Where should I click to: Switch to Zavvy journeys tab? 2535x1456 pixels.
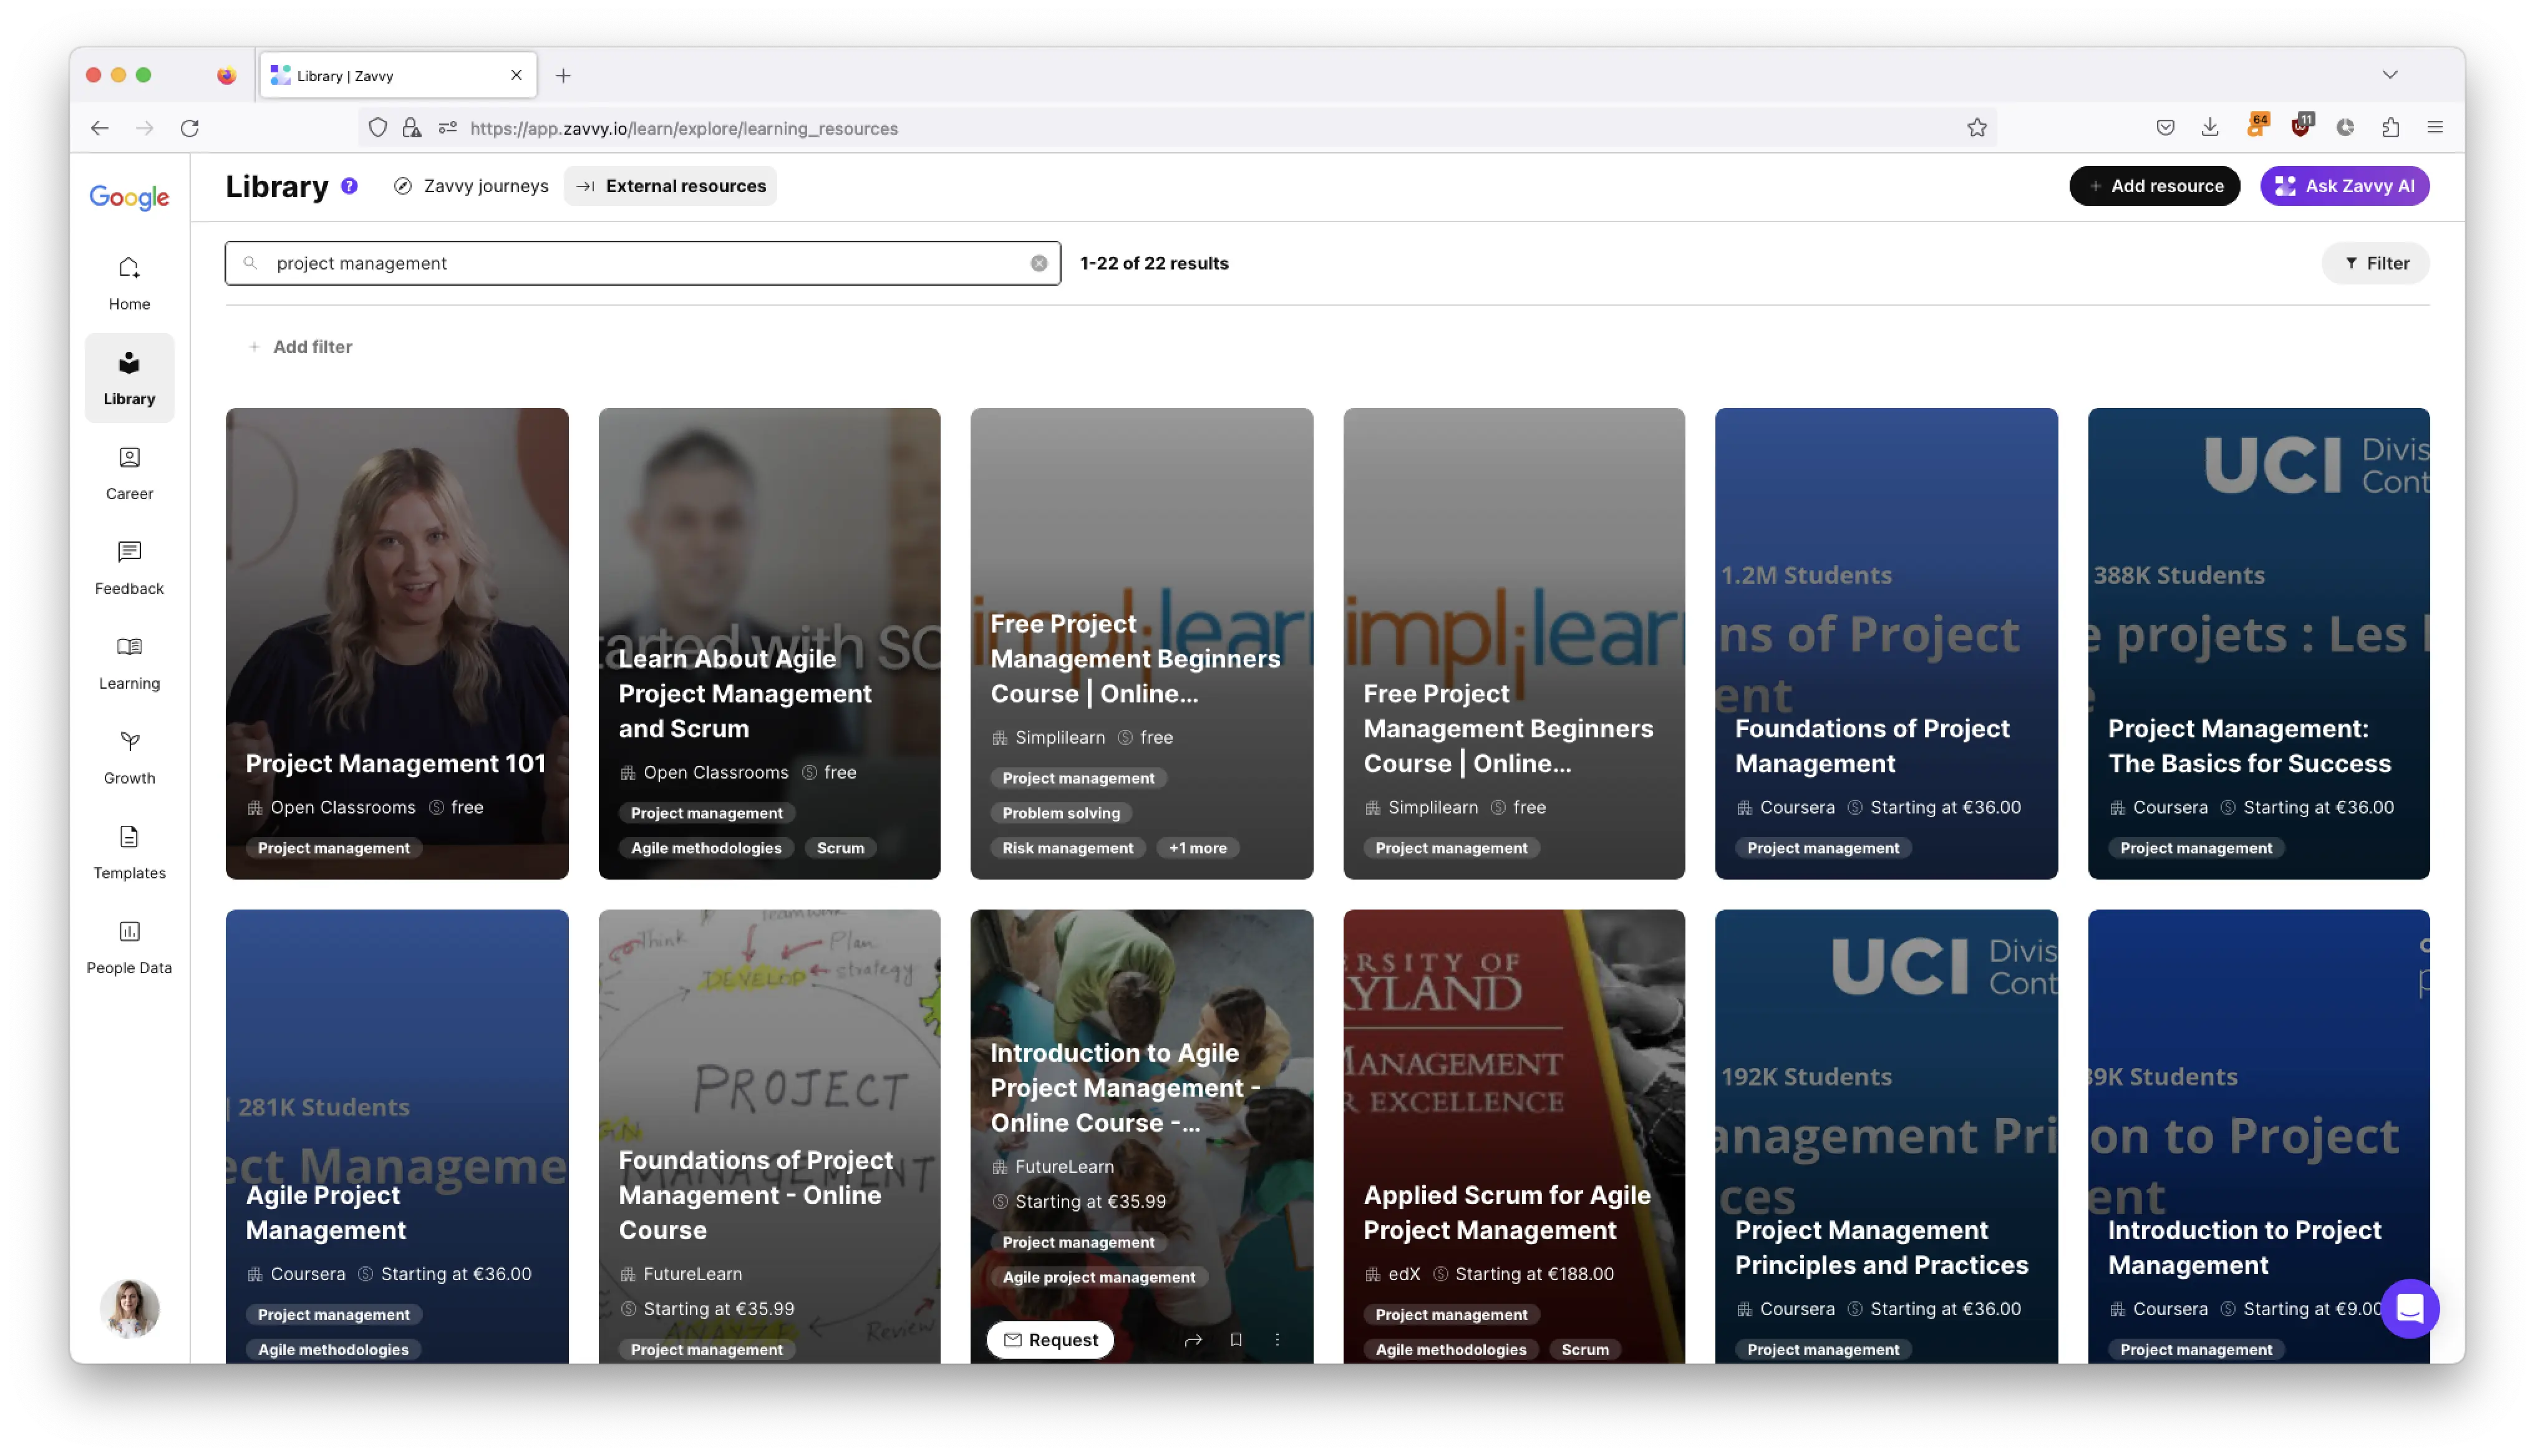pos(471,186)
